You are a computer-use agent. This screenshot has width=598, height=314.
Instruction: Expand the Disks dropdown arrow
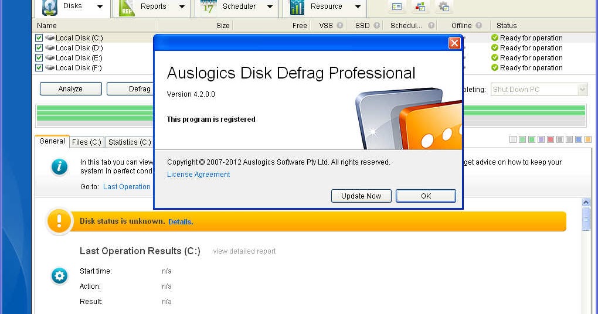pyautogui.click(x=100, y=6)
